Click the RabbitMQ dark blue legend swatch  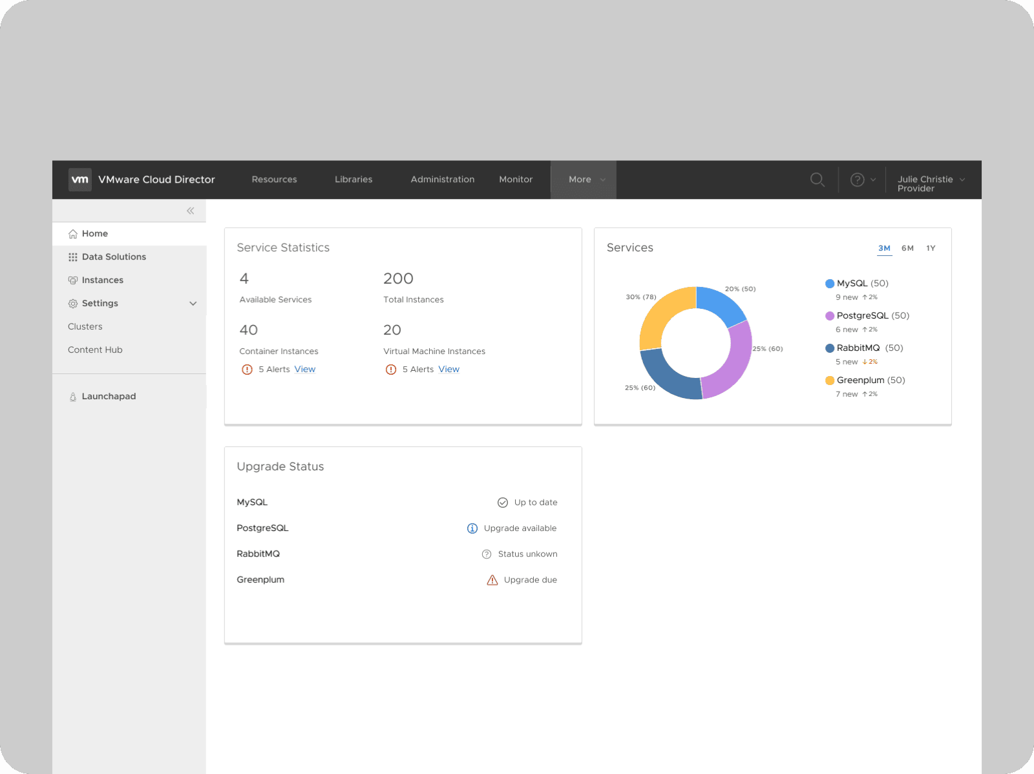click(x=830, y=348)
